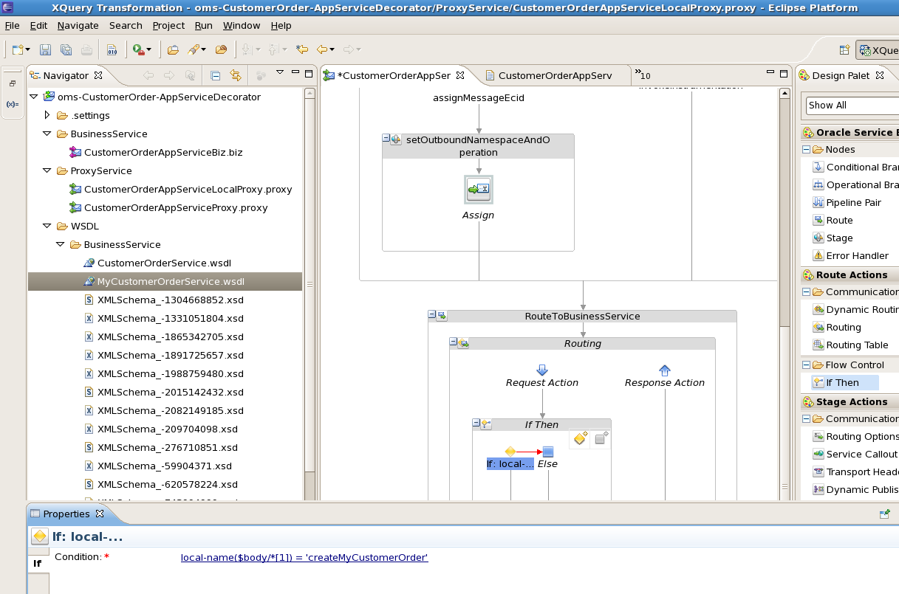Click the Run external tools icon
Image resolution: width=899 pixels, height=594 pixels.
pos(138,49)
